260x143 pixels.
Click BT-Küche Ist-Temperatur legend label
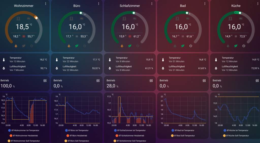pyautogui.click(x=236, y=130)
